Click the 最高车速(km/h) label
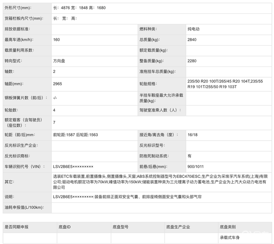Screen dimensions: 274x244 (19, 40)
